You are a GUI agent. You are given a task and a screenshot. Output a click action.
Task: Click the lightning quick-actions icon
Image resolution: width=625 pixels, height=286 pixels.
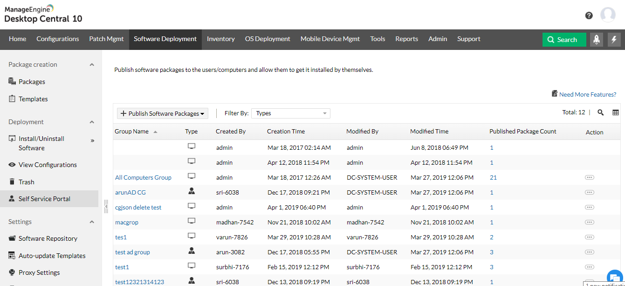614,39
